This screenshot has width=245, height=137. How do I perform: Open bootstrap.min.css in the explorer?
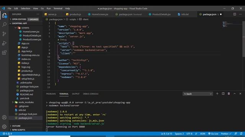click(30, 55)
